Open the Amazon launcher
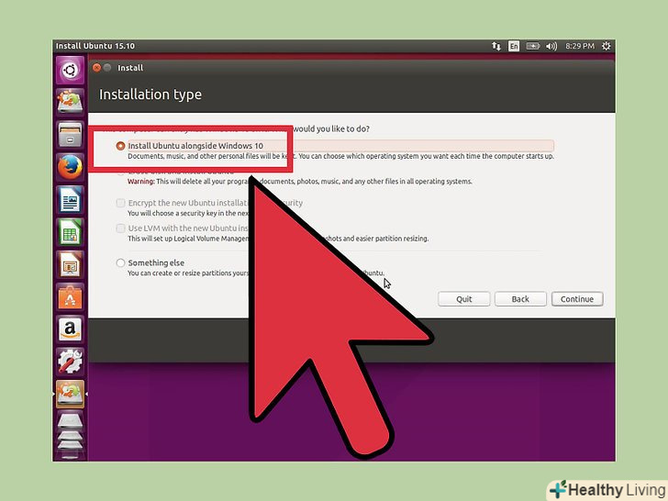This screenshot has width=668, height=501. pos(71,329)
